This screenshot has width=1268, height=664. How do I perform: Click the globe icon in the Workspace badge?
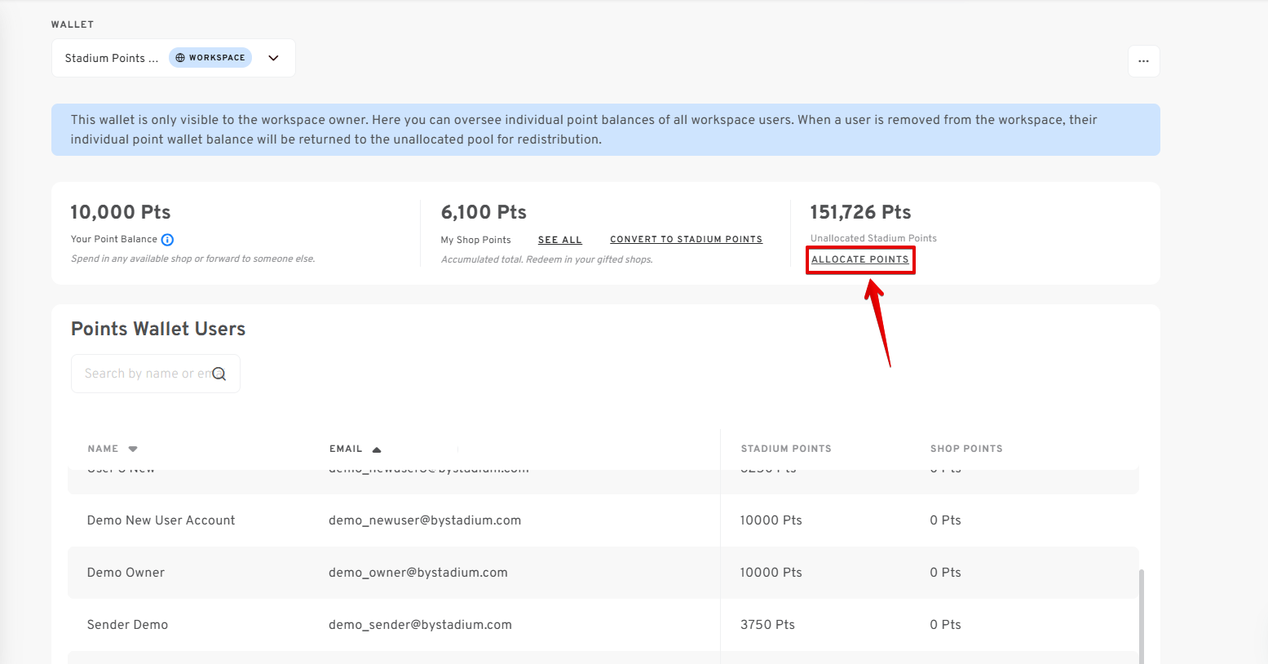[x=180, y=58]
